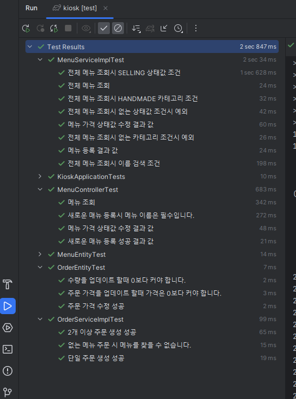Click the Gradle elephant icon in toolbar
Image resolution: width=296 pixels, height=399 pixels.
pos(150,28)
